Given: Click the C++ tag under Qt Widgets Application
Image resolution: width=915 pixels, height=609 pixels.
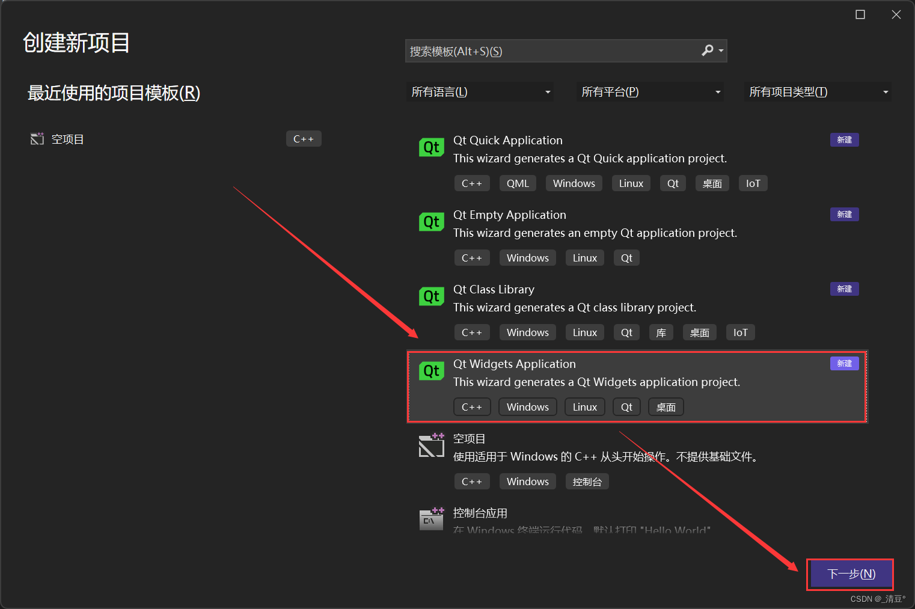Looking at the screenshot, I should (x=472, y=407).
